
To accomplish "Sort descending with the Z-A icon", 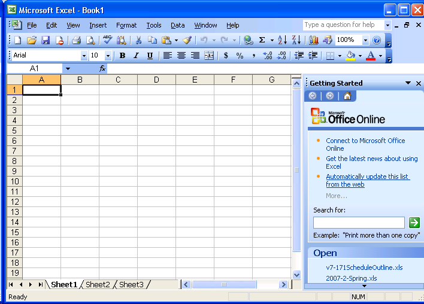I will click(296, 40).
